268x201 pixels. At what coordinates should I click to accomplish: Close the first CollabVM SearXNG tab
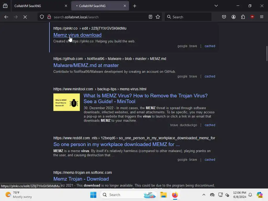(66, 6)
